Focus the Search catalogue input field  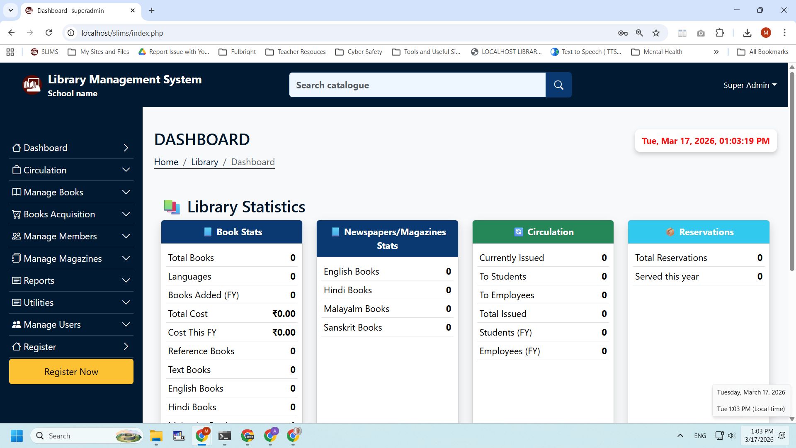tap(417, 85)
